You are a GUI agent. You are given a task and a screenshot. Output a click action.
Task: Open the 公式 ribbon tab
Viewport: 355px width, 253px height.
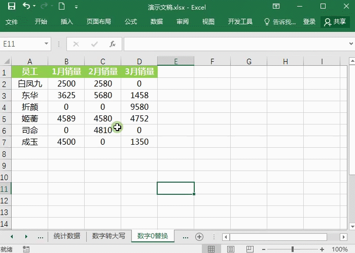point(131,21)
